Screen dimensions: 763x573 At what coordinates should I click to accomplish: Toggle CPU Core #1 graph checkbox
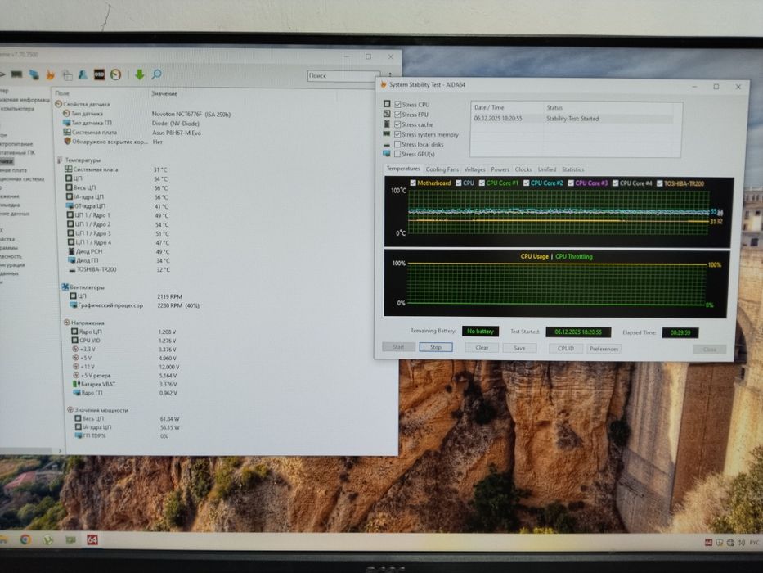(482, 183)
